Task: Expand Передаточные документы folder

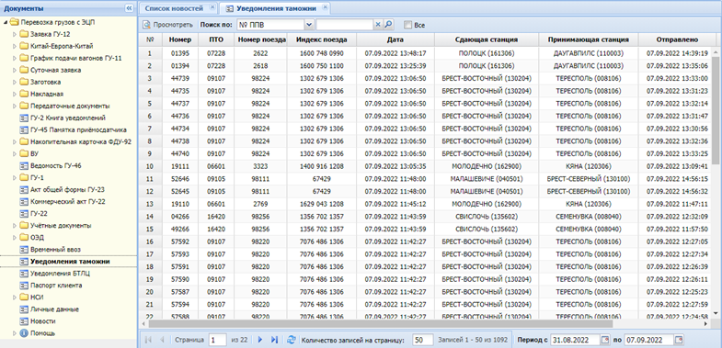Action: [x=15, y=106]
